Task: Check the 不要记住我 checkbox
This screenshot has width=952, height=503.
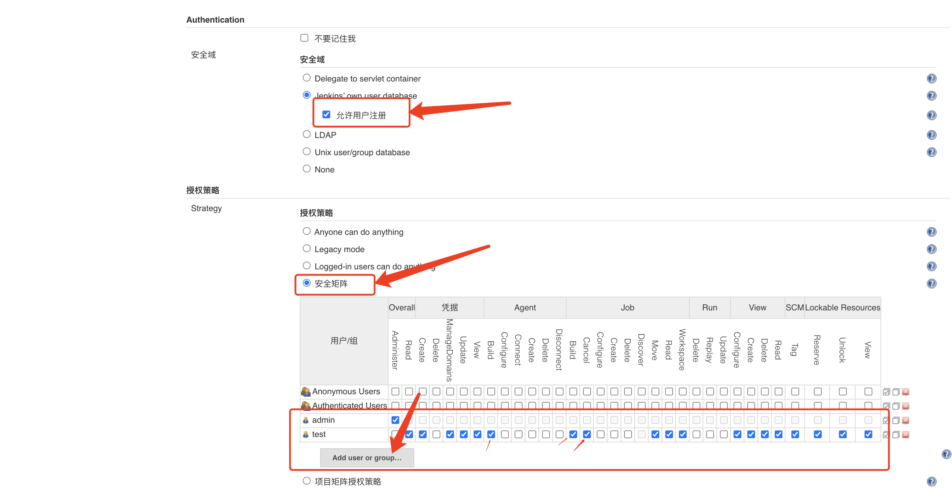Action: pyautogui.click(x=304, y=38)
